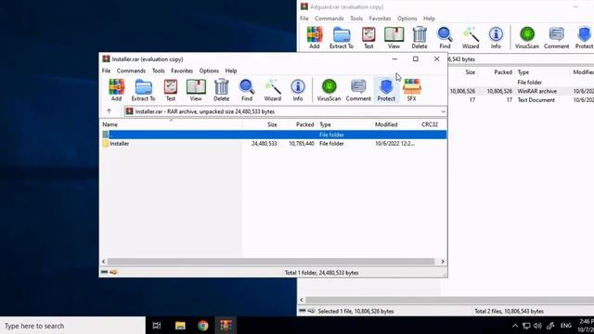Image resolution: width=594 pixels, height=334 pixels.
Task: Open Find tool in Installer.rar toolbar
Action: coord(247,90)
